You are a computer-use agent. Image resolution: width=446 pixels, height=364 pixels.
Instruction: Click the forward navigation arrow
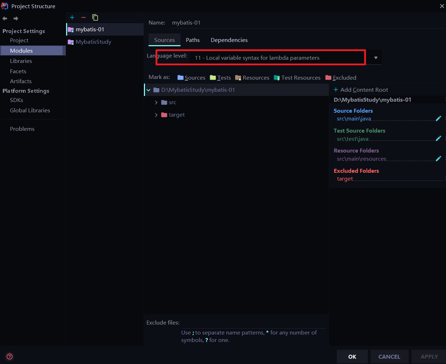point(16,18)
